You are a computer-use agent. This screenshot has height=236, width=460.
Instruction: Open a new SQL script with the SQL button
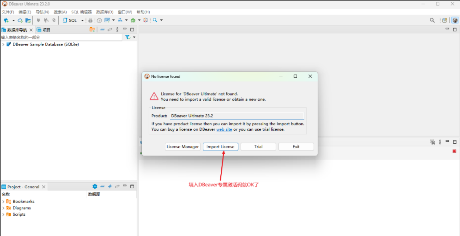pyautogui.click(x=70, y=20)
